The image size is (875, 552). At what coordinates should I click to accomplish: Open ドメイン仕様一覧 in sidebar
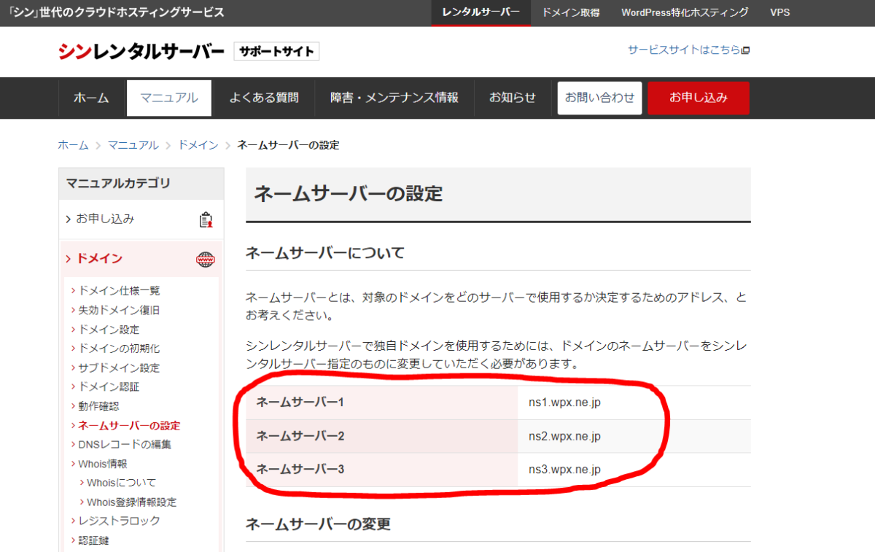click(x=119, y=291)
